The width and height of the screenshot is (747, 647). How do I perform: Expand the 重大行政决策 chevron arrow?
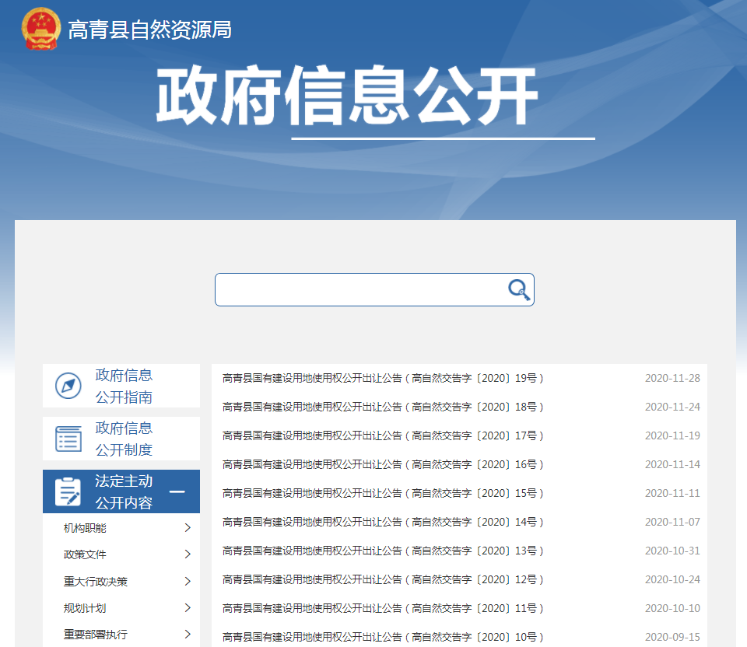188,581
